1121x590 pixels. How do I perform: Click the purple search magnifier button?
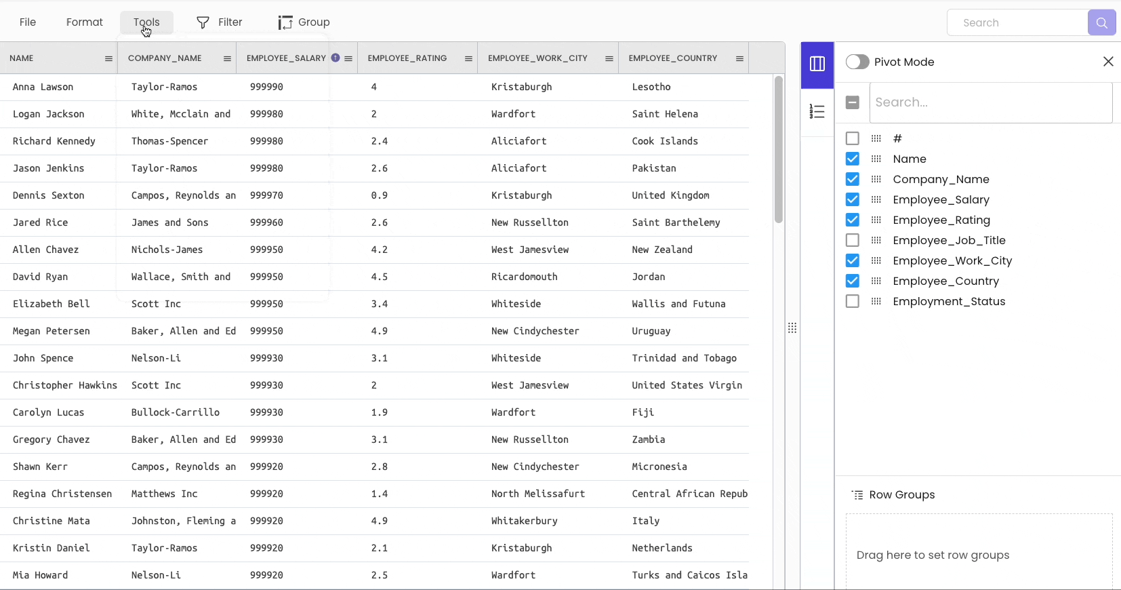click(1101, 22)
